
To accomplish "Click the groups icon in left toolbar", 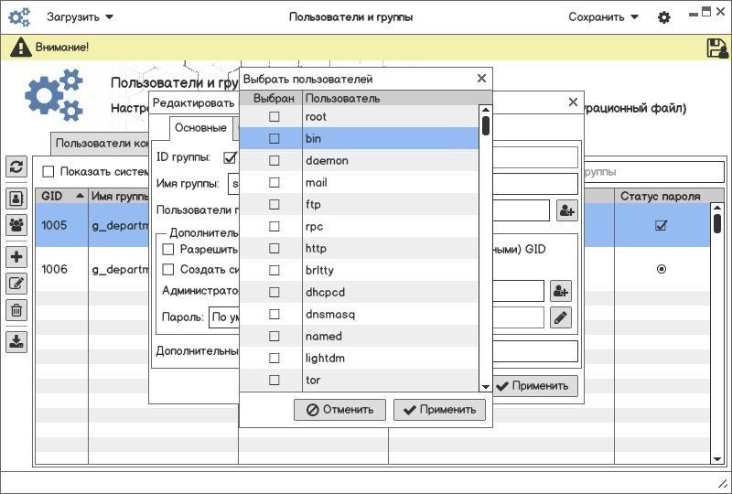I will click(x=16, y=224).
